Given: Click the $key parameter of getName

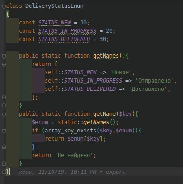Looking at the screenshot, I should pyautogui.click(x=125, y=114).
